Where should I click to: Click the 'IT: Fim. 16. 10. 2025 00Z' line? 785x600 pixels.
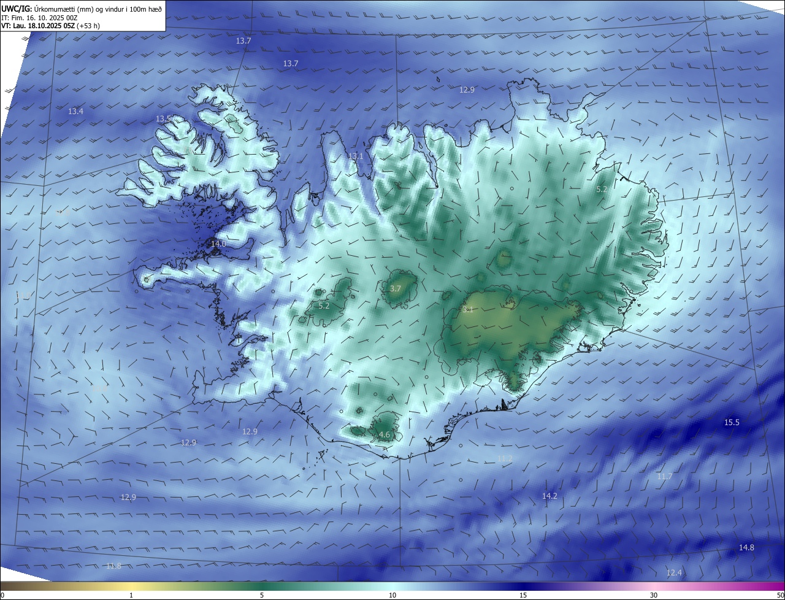click(x=38, y=18)
